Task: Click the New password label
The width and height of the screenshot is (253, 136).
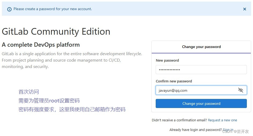Action: (167, 60)
